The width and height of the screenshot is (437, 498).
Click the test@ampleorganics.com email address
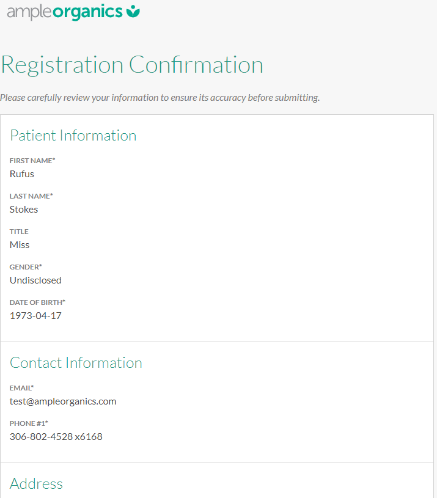(63, 401)
